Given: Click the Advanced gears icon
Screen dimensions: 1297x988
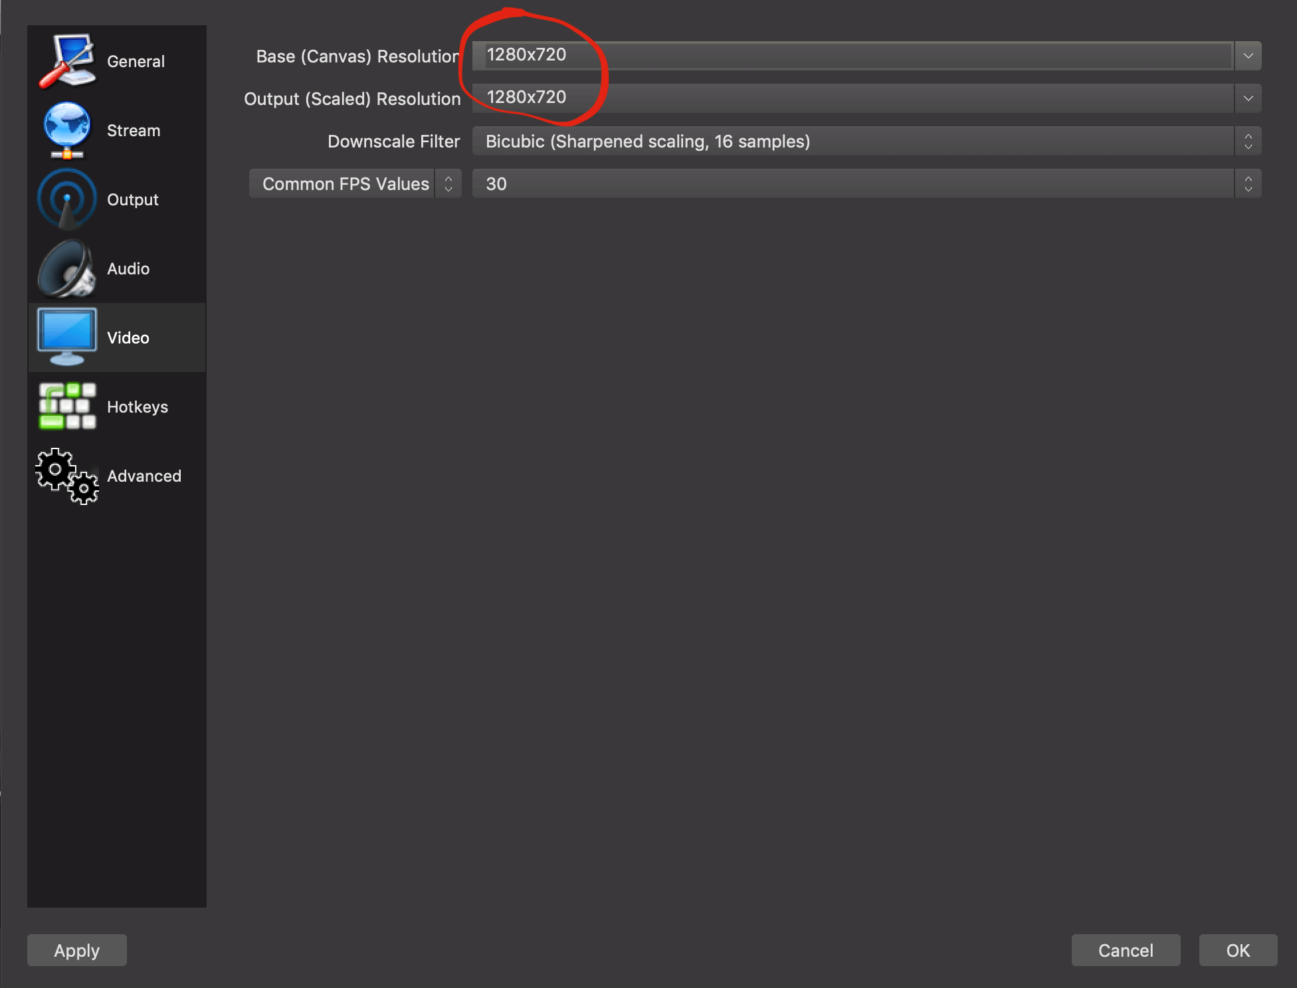Looking at the screenshot, I should (x=66, y=476).
